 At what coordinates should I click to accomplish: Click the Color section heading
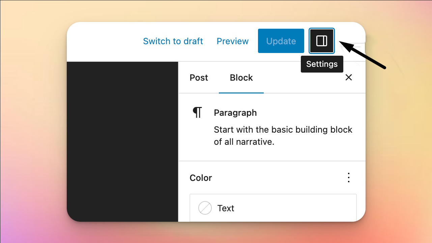(x=201, y=178)
